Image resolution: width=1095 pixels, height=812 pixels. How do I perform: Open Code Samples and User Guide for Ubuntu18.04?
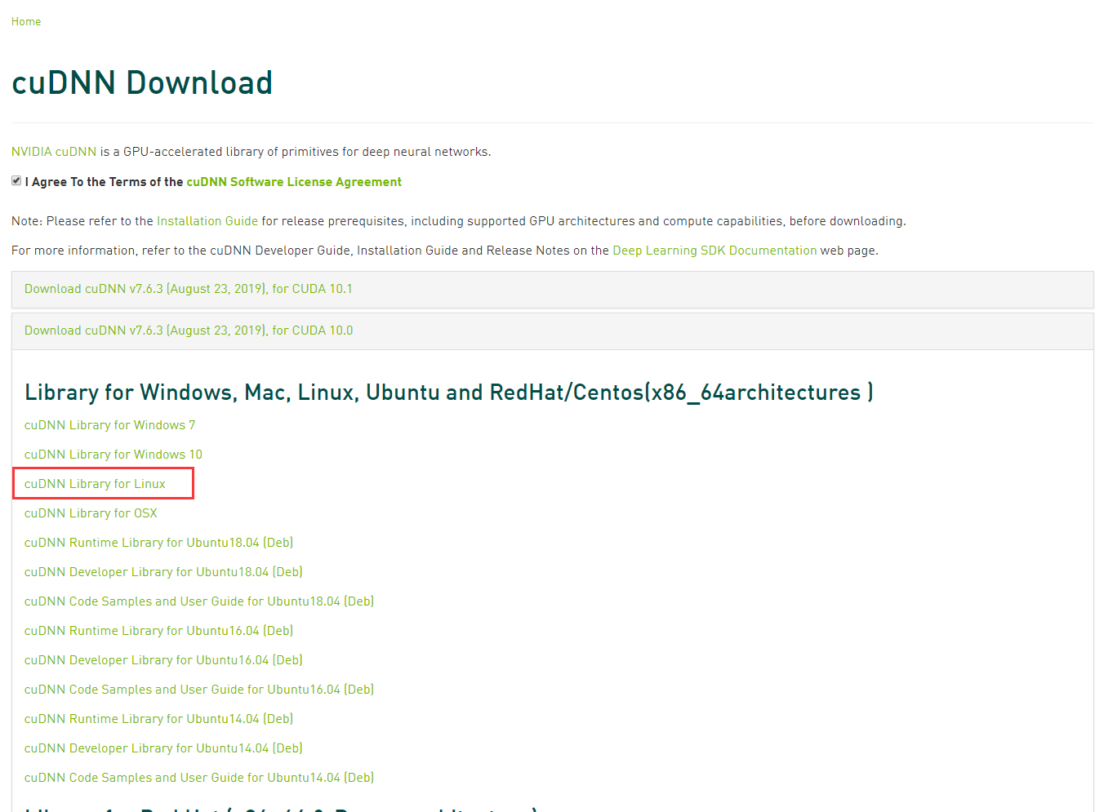point(198,601)
